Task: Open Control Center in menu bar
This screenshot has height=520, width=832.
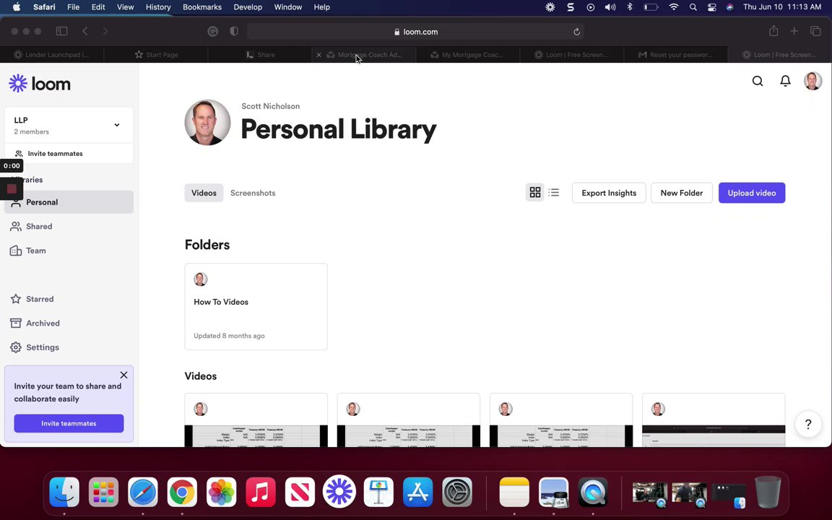Action: [x=711, y=7]
